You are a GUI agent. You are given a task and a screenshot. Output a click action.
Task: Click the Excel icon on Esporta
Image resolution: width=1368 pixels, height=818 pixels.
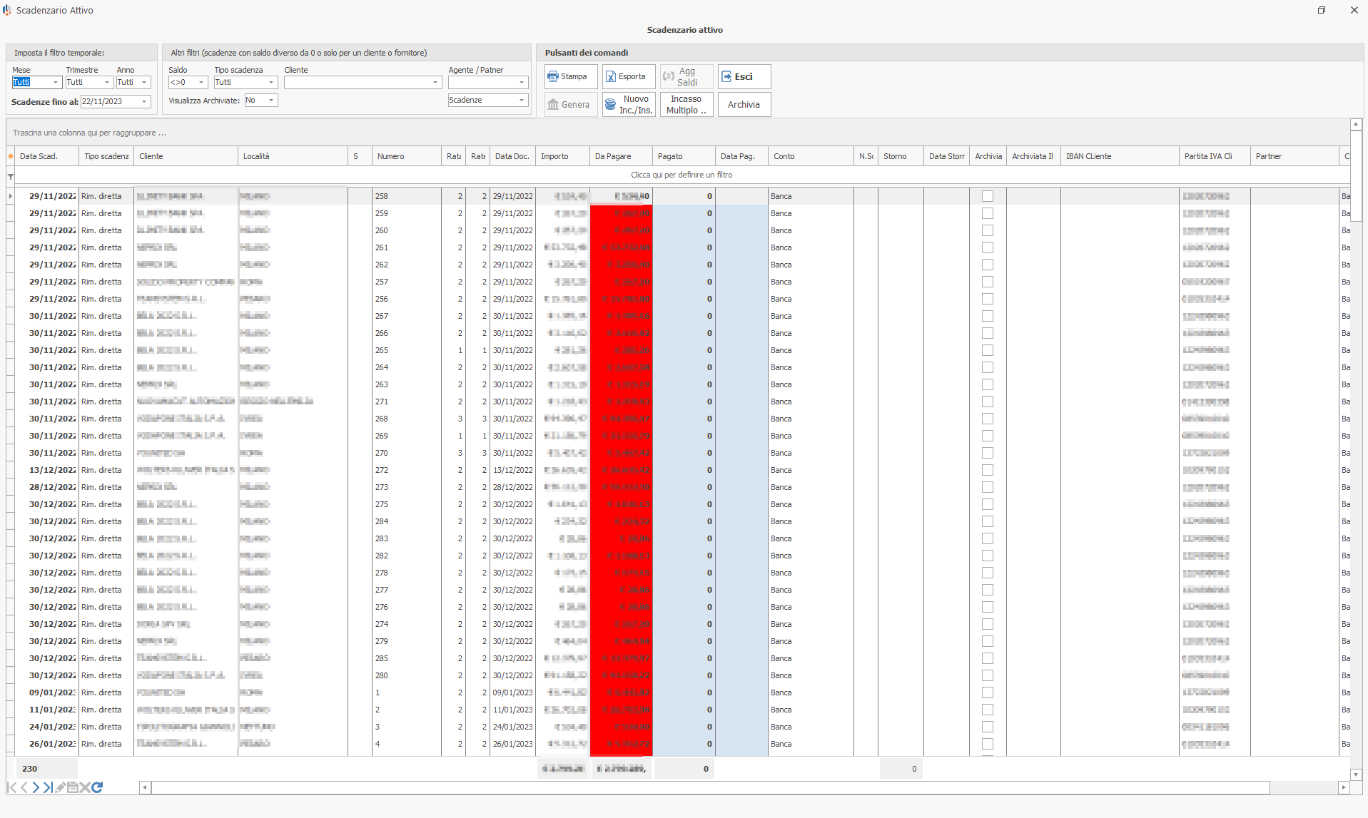(611, 76)
